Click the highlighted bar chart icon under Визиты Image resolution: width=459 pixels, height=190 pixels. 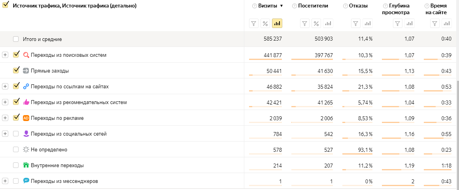click(277, 23)
